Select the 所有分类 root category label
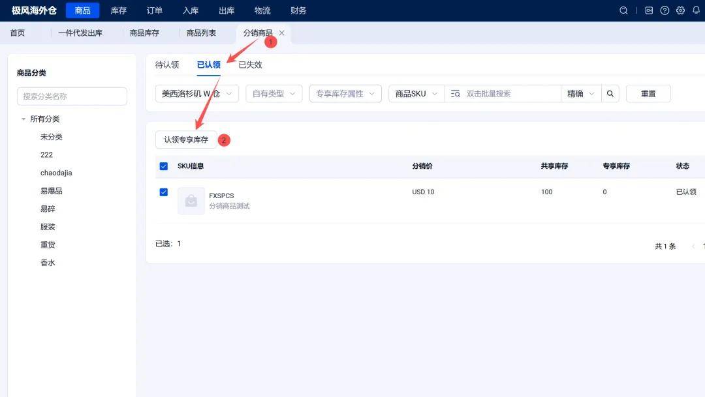This screenshot has width=705, height=397. tap(44, 119)
